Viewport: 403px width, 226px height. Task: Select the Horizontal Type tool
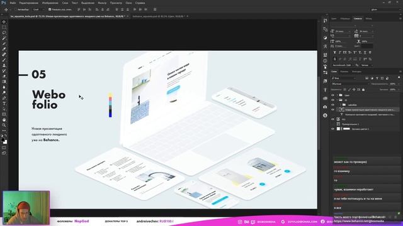[4, 104]
